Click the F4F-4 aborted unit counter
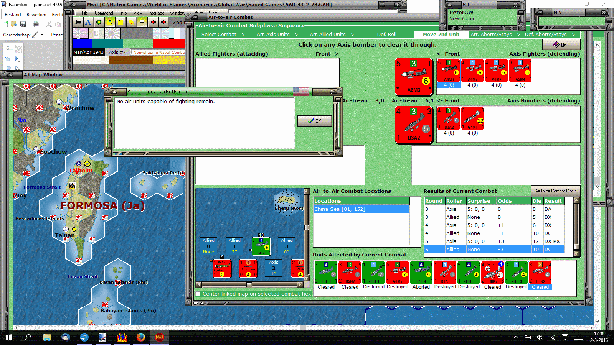The image size is (614, 345). 421,273
